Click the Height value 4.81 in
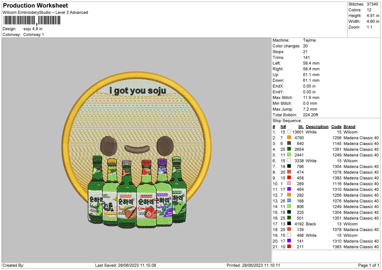The image size is (382, 270). (x=373, y=16)
